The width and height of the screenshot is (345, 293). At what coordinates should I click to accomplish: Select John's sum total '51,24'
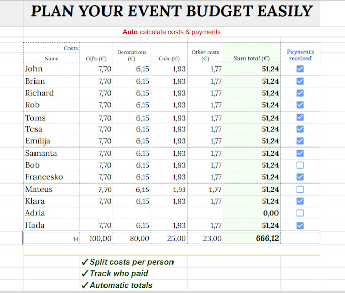click(x=252, y=69)
